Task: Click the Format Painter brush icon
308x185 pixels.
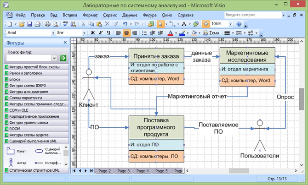Action: [x=115, y=24]
